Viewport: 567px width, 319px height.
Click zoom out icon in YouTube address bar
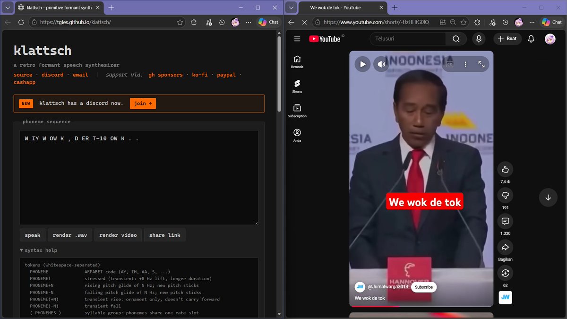pos(453,22)
